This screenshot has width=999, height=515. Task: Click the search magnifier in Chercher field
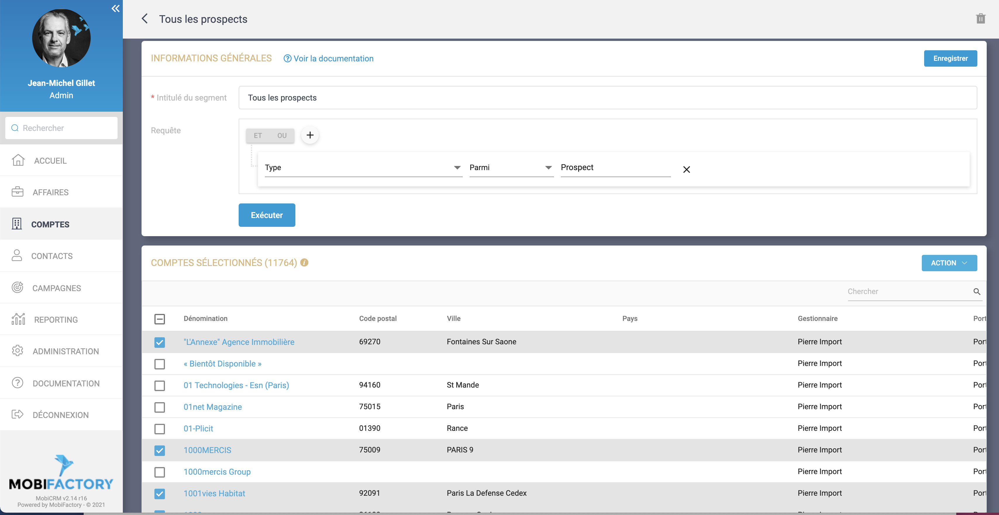tap(976, 291)
